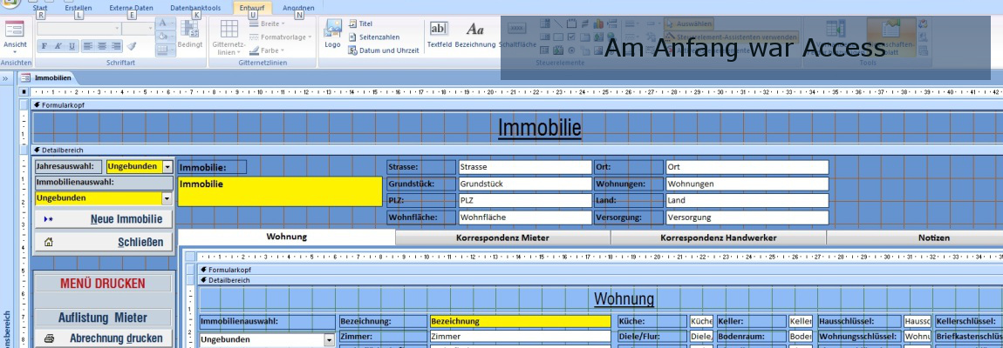This screenshot has height=348, width=1003.
Task: Toggle underline (U) formatting
Action: tap(72, 46)
